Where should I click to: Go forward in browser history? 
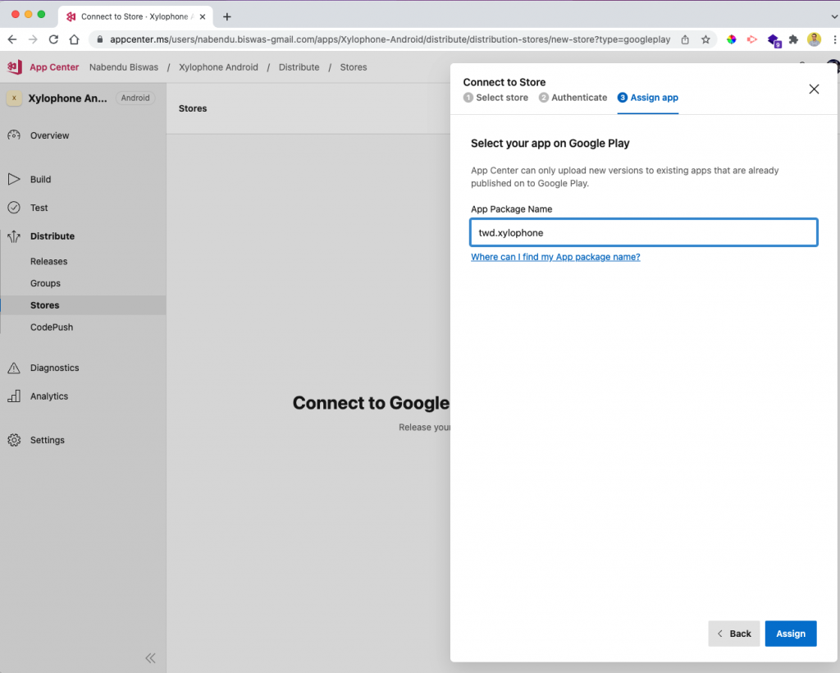pos(33,39)
